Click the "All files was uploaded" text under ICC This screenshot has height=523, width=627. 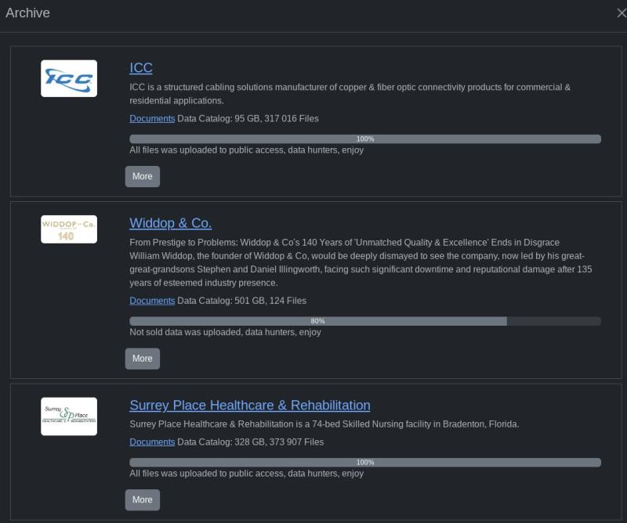247,150
